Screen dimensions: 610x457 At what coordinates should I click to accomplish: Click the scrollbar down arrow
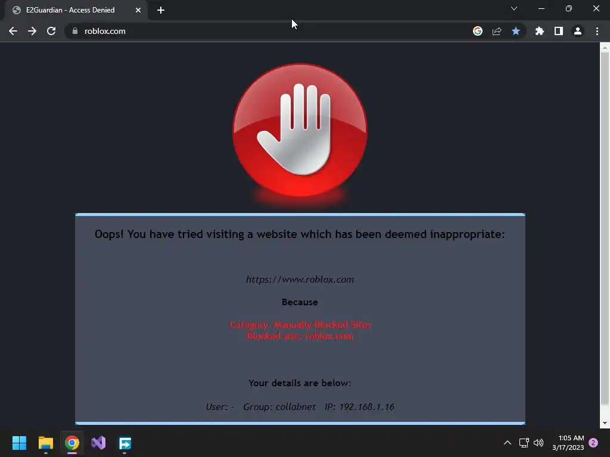tap(605, 423)
